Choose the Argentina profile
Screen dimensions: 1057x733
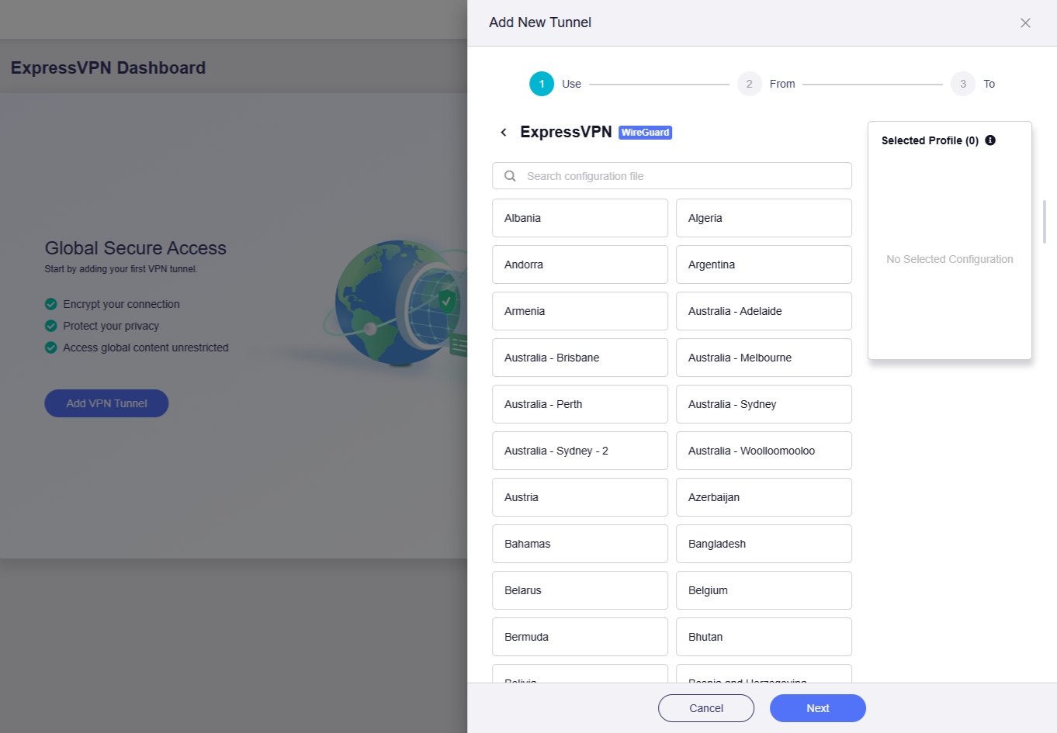point(764,265)
